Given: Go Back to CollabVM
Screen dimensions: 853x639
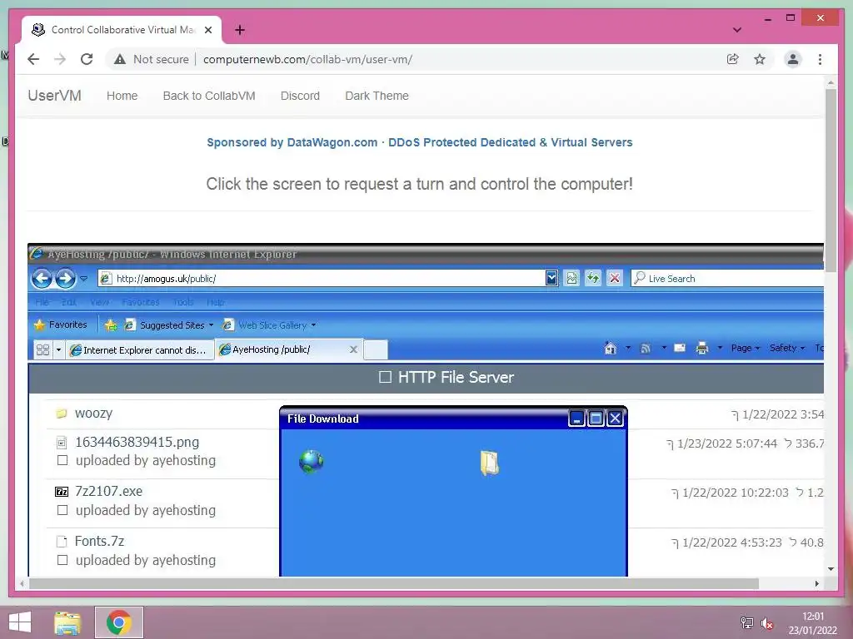Looking at the screenshot, I should (x=209, y=96).
